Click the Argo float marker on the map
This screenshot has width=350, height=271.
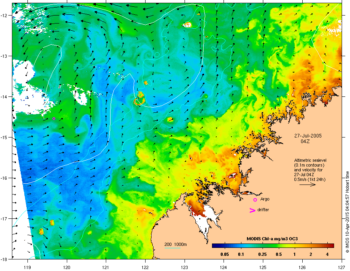[54, 118]
